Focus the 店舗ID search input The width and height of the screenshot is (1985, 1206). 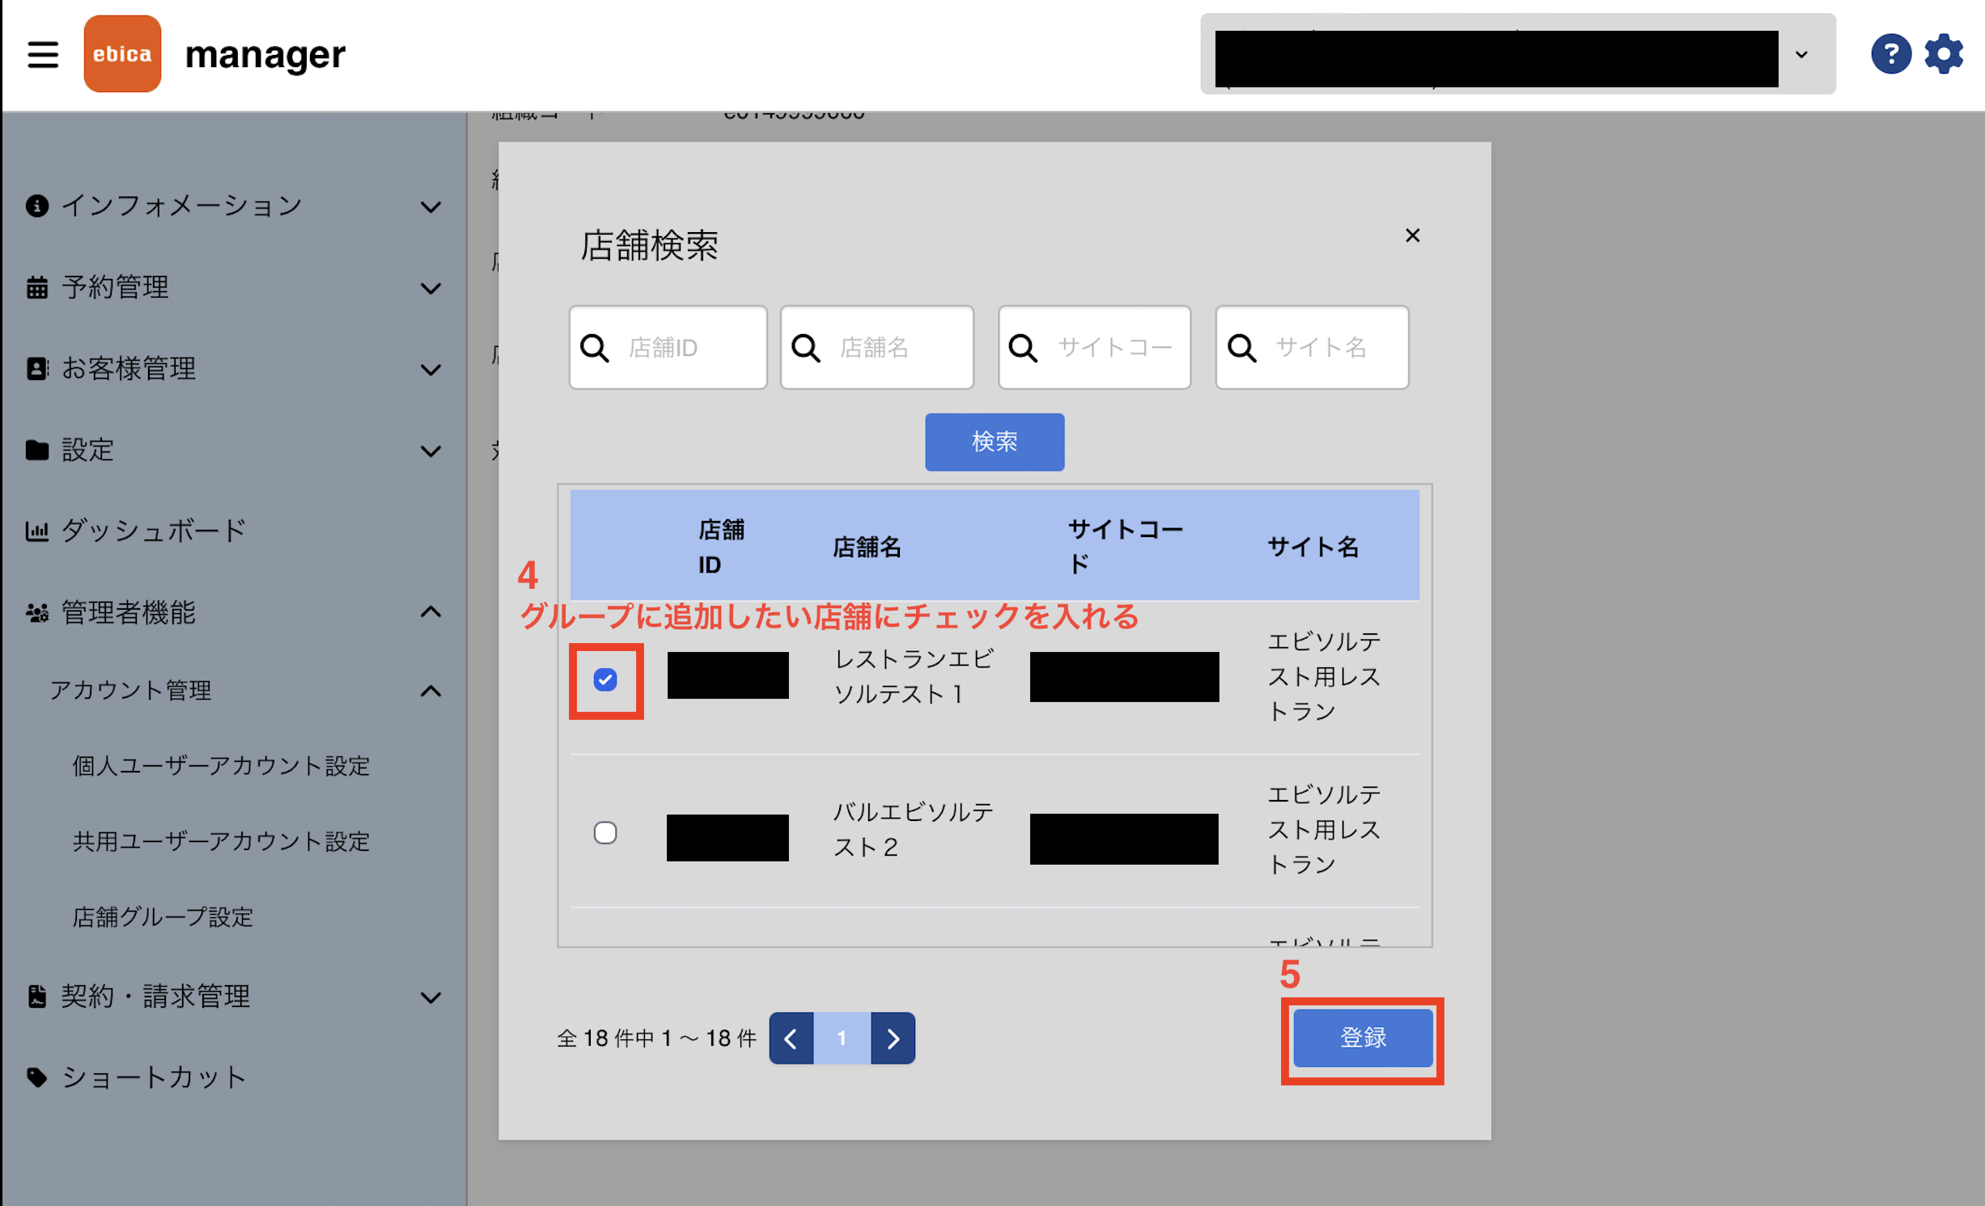(x=668, y=348)
